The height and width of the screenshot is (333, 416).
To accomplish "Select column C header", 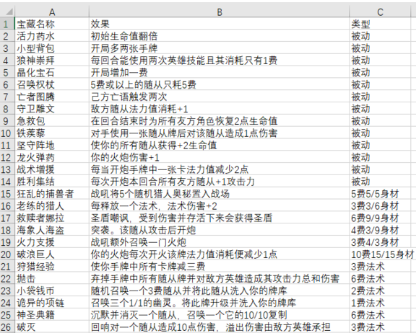I will tap(380, 12).
